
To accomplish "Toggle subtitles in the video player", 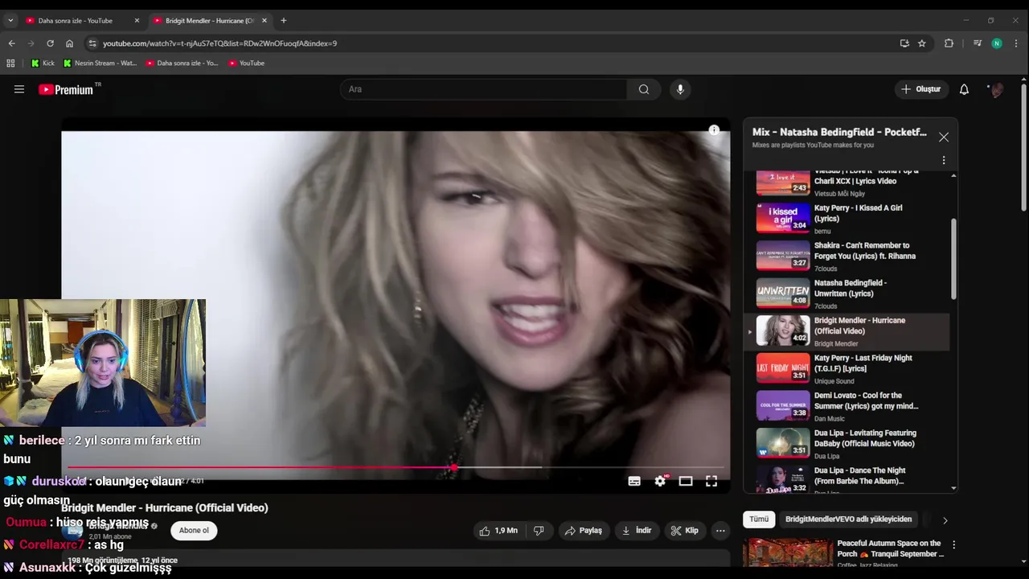I will [x=634, y=481].
